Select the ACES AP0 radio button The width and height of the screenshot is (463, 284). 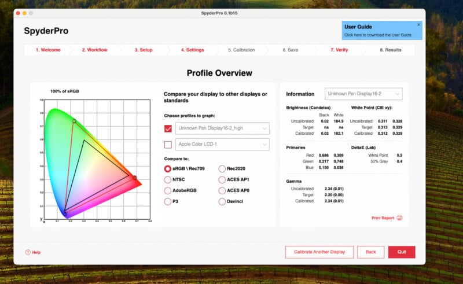click(x=222, y=190)
